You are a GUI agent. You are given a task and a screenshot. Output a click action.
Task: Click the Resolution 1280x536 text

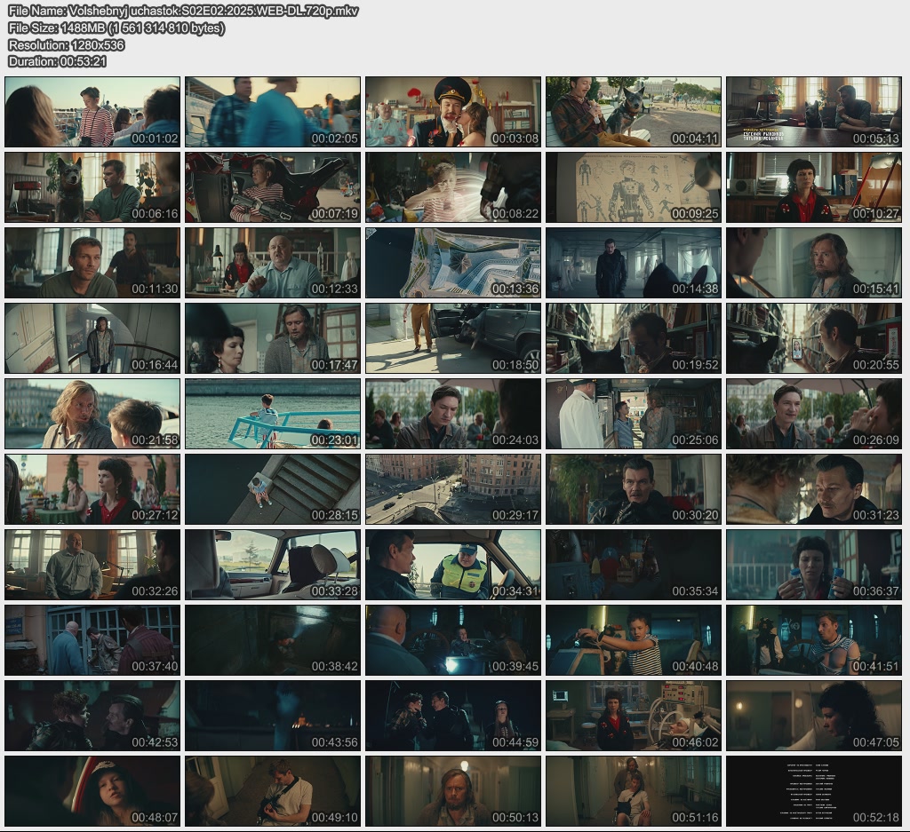[67, 45]
